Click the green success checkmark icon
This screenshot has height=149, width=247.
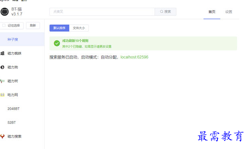(x=57, y=43)
